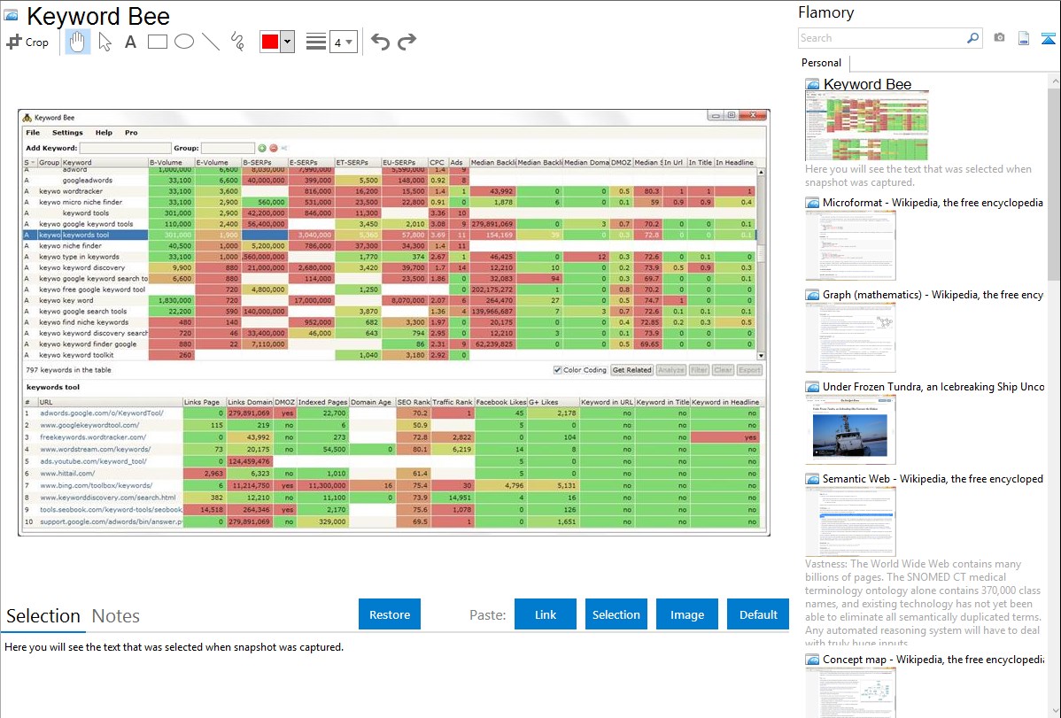Capture a new snapshot with camera icon
Viewport: 1061px width, 718px height.
(x=999, y=38)
